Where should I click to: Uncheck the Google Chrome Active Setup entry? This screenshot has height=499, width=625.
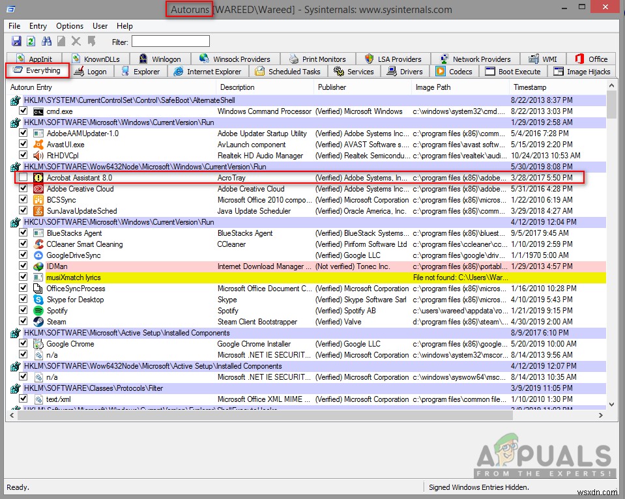23,343
